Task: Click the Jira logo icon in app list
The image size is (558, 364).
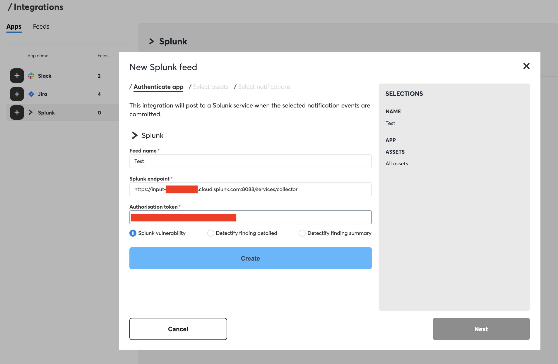Action: point(31,94)
